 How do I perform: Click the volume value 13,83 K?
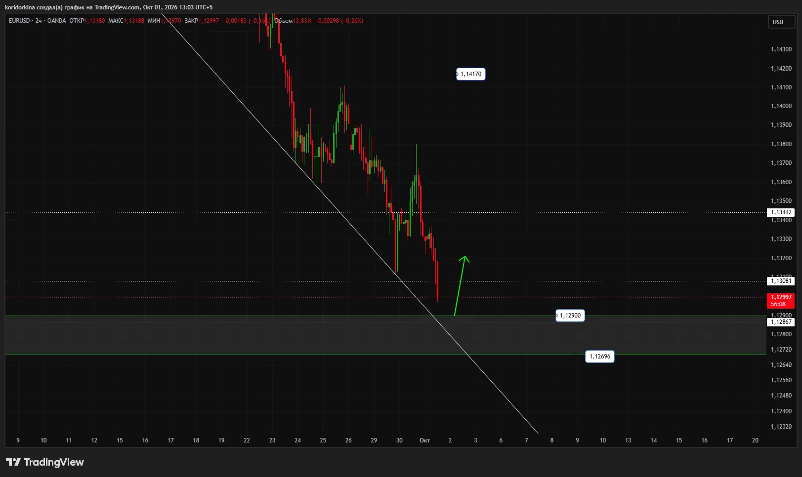click(302, 21)
